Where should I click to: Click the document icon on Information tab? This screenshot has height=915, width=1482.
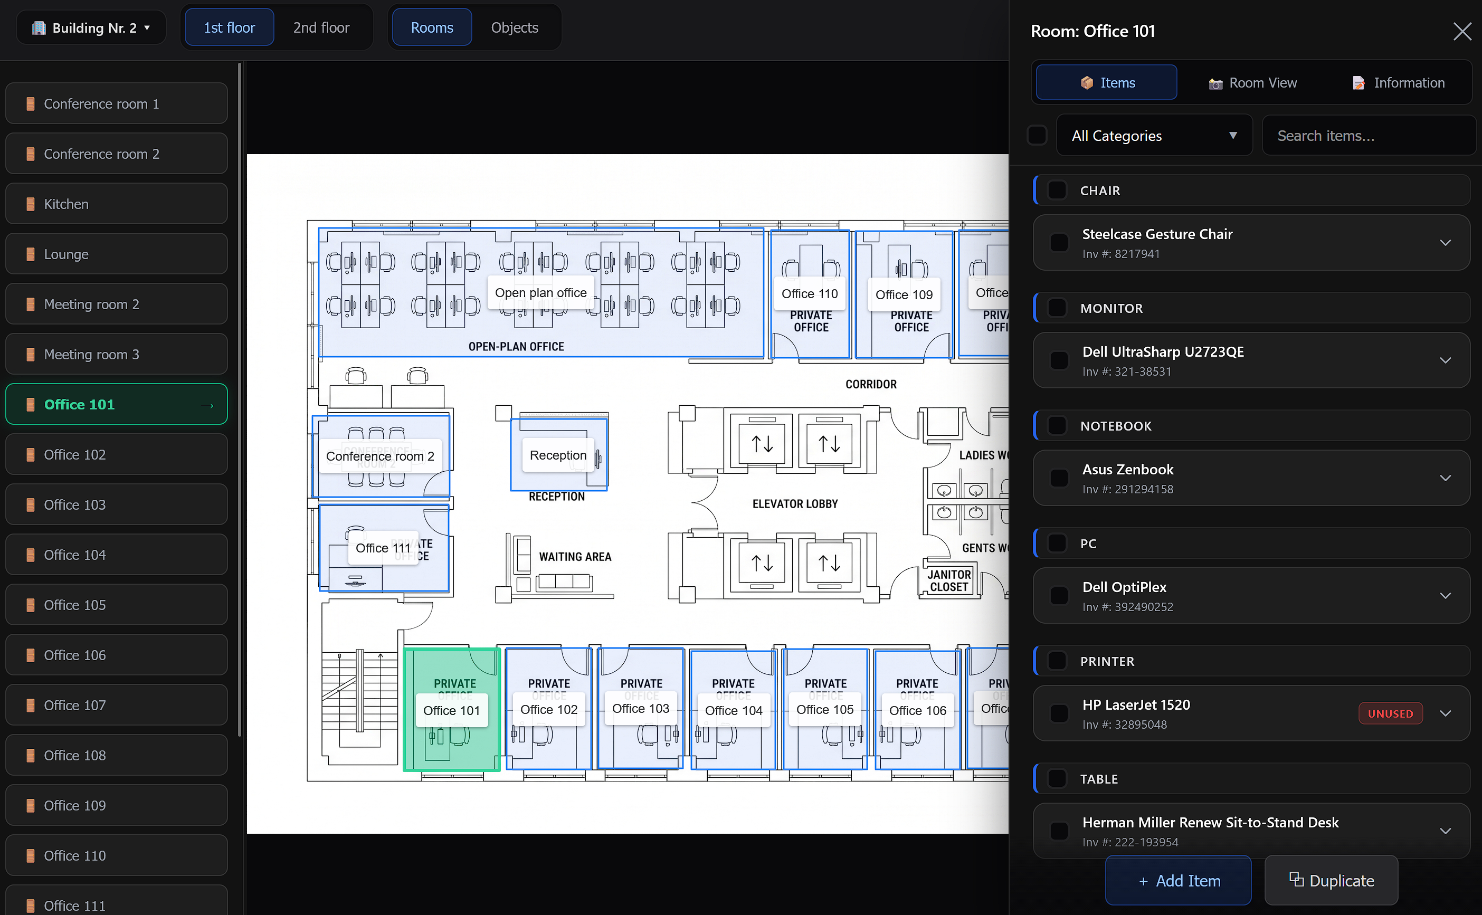click(1358, 83)
